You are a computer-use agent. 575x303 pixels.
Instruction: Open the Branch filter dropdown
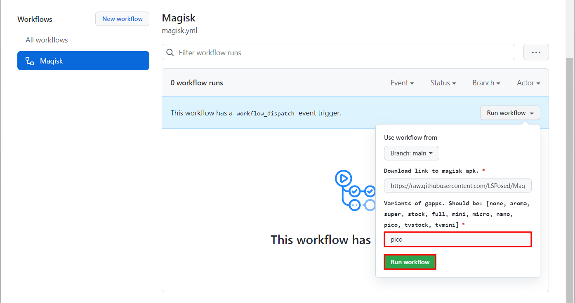pos(487,83)
